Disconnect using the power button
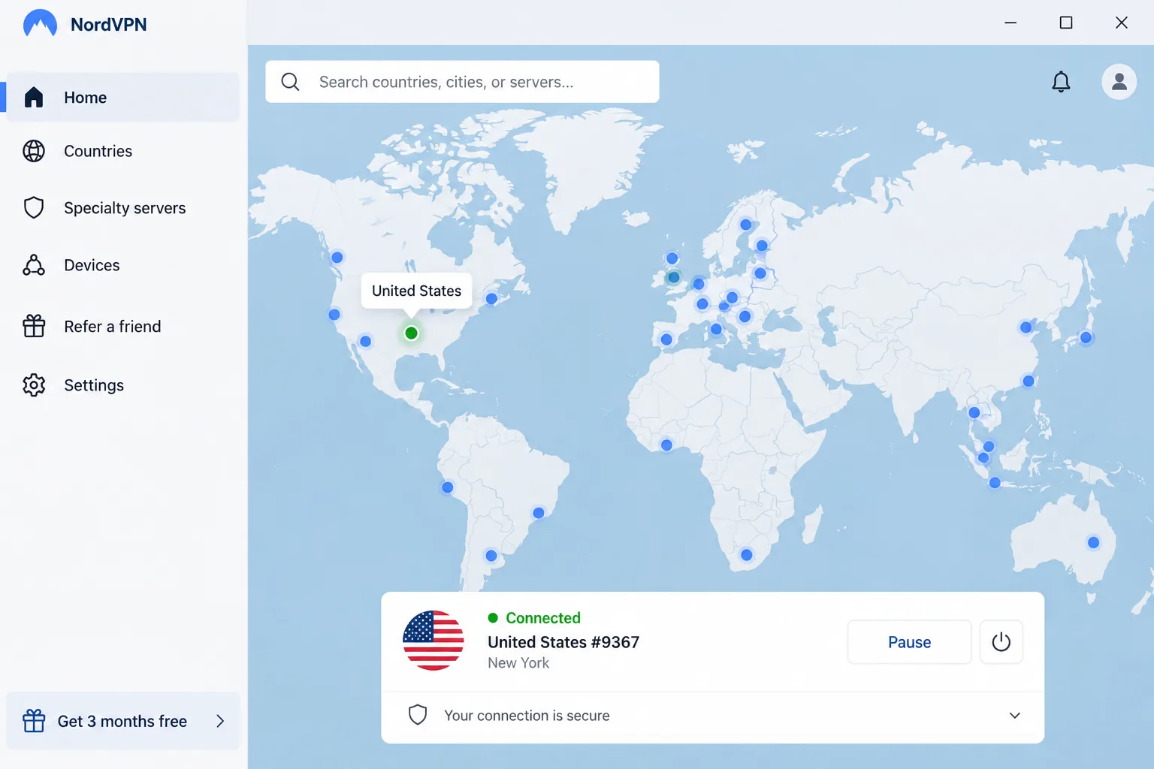 (x=1001, y=642)
